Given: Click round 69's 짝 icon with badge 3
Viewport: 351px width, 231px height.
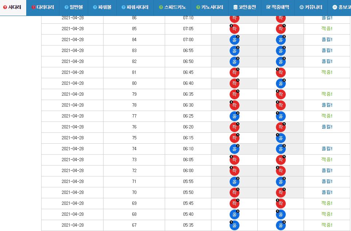Looking at the screenshot, I should [x=281, y=203].
